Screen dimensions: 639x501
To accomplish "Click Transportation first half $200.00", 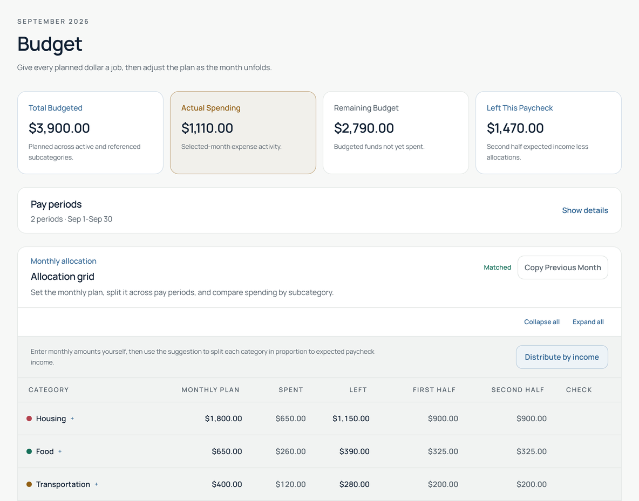I will point(443,484).
